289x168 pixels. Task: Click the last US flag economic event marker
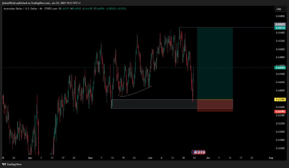point(204,152)
